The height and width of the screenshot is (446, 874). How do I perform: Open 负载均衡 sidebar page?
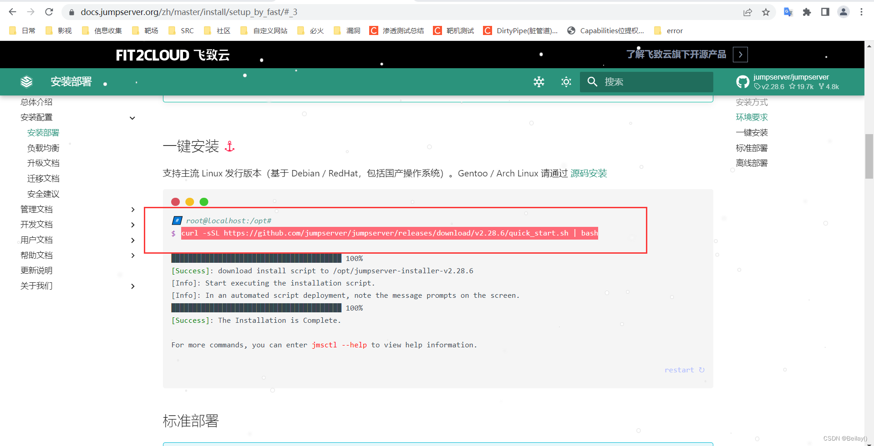(43, 148)
